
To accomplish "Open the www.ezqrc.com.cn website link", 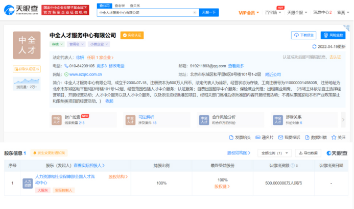I will point(86,74).
